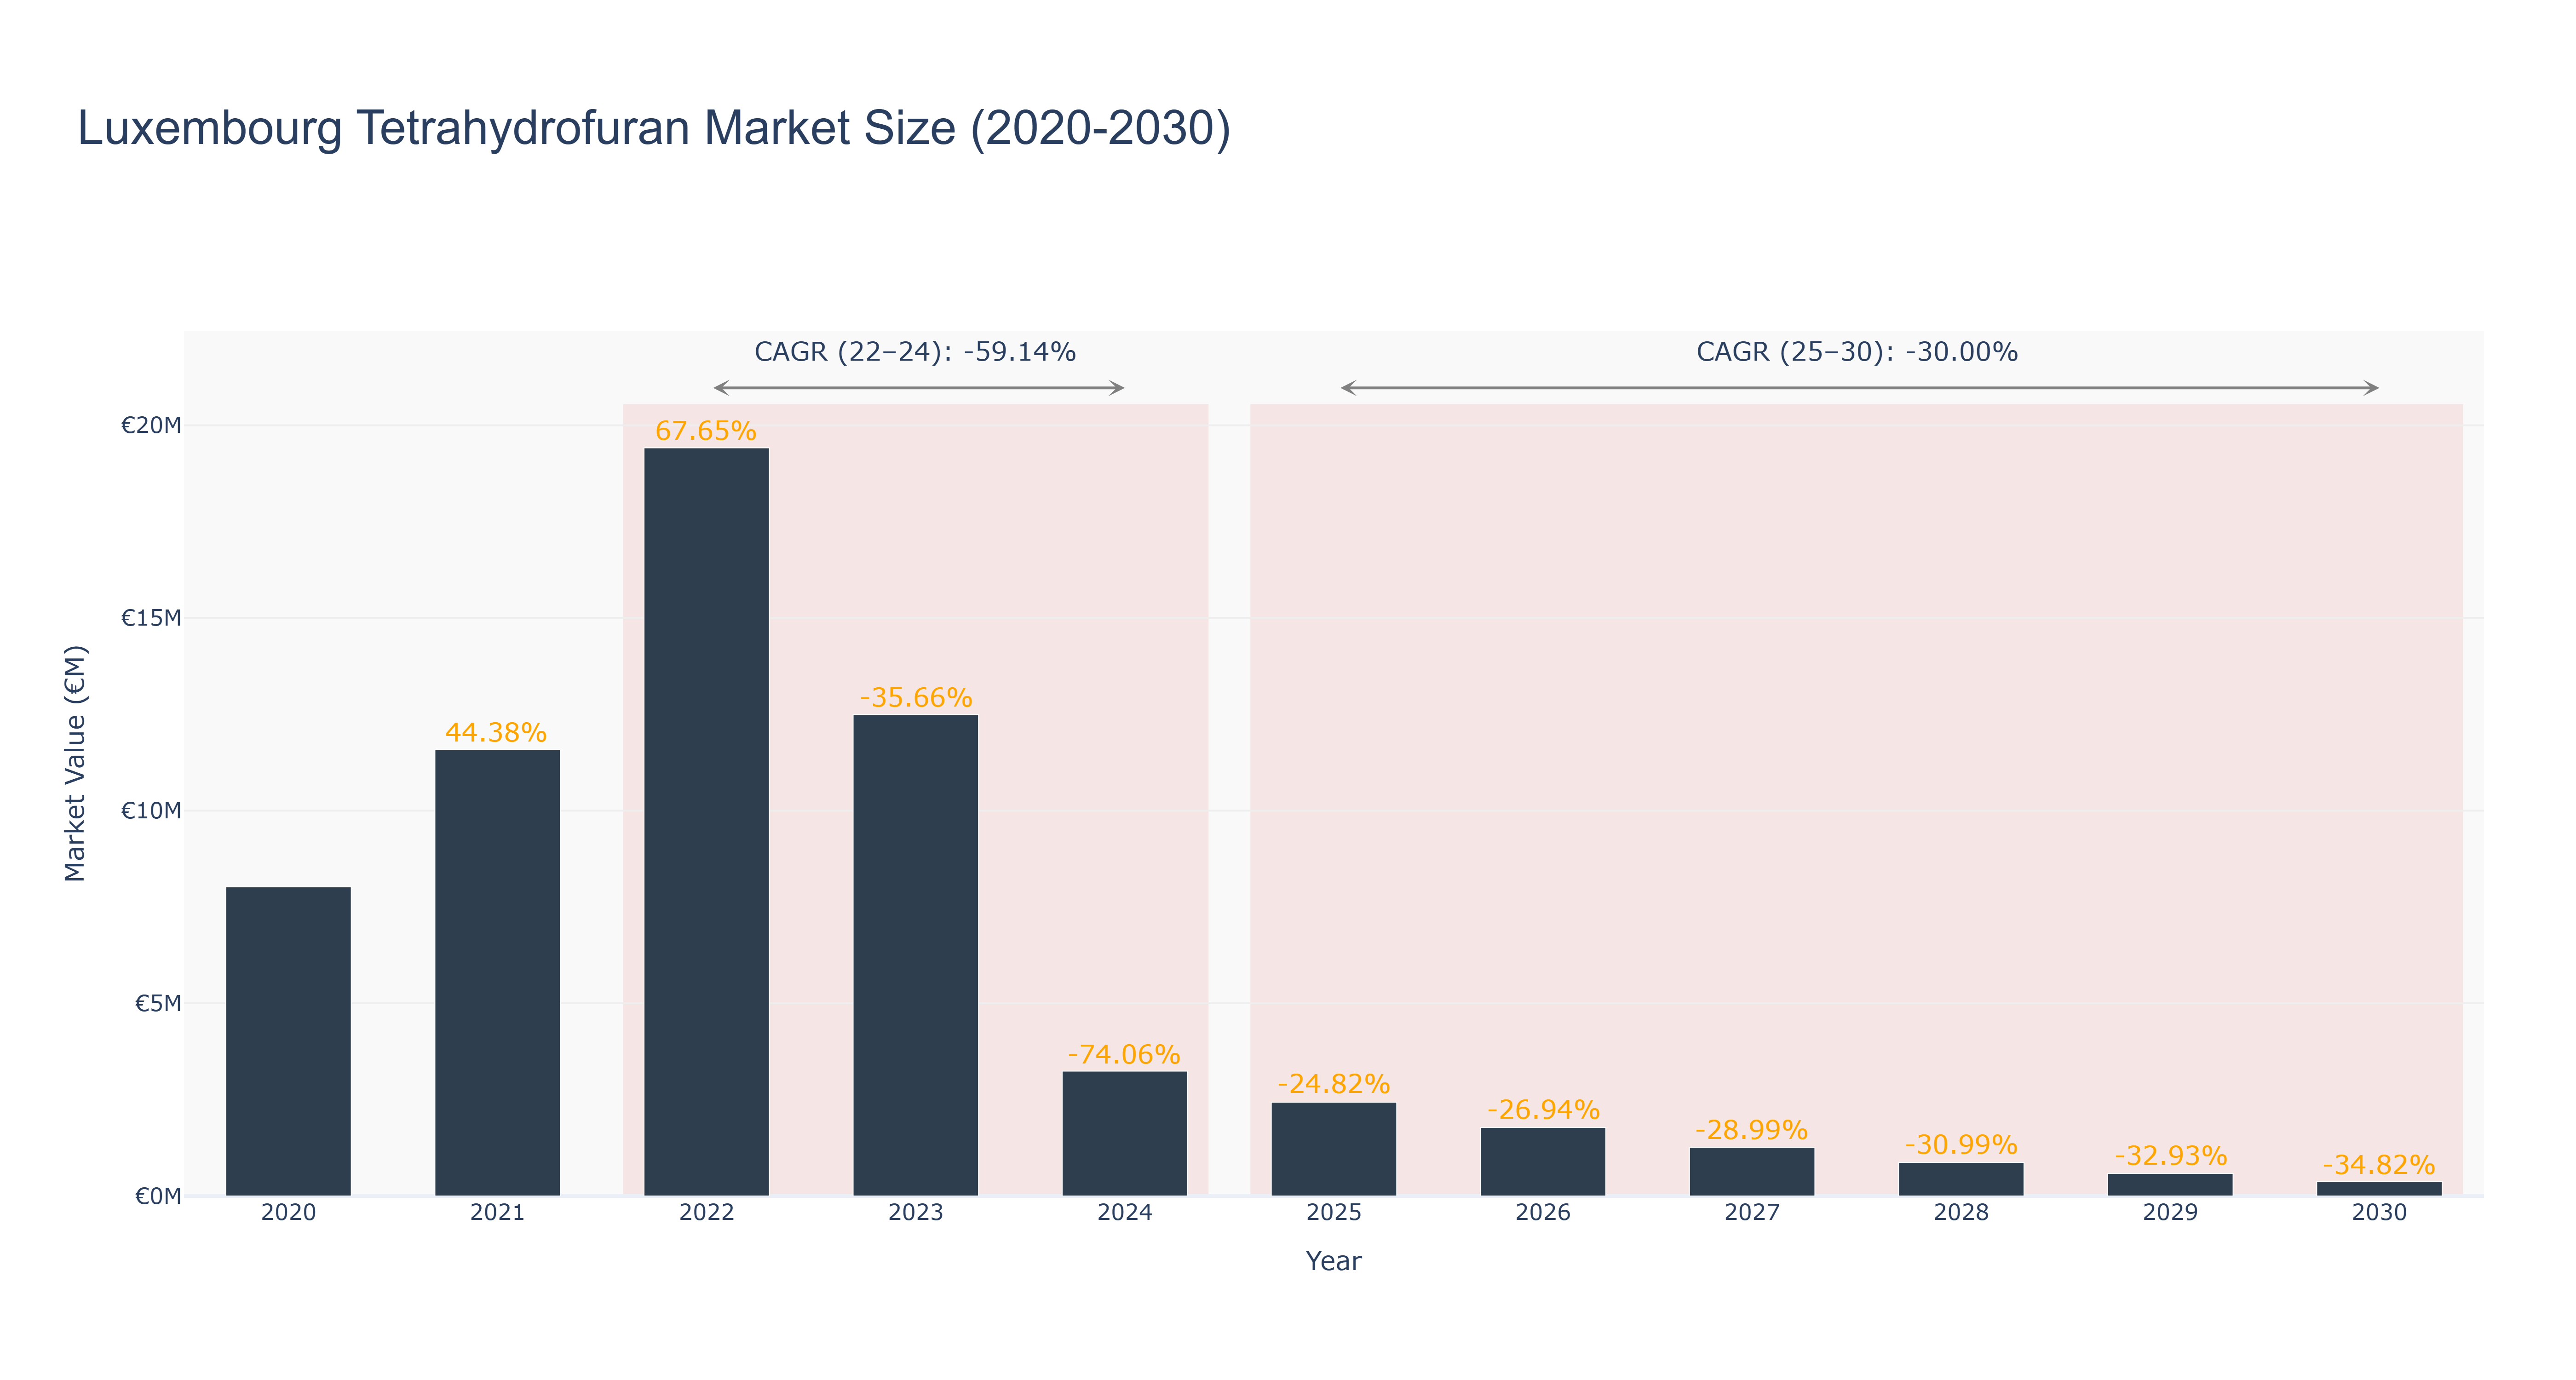Click the -74.06% growth label

(1124, 1055)
